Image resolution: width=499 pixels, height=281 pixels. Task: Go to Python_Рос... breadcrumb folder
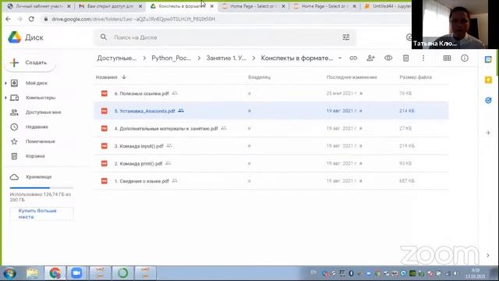point(172,59)
